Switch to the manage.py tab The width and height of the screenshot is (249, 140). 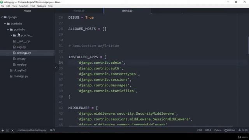click(79, 11)
